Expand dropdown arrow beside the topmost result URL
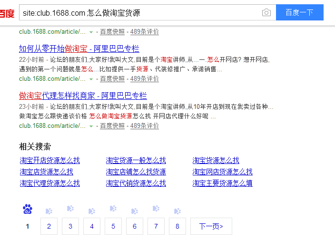This screenshot has width=335, height=250. [x=91, y=32]
